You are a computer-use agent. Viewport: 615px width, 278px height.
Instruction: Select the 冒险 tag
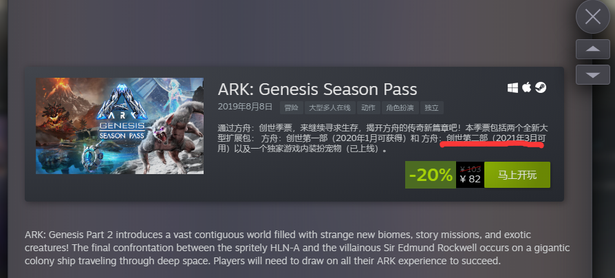point(291,108)
